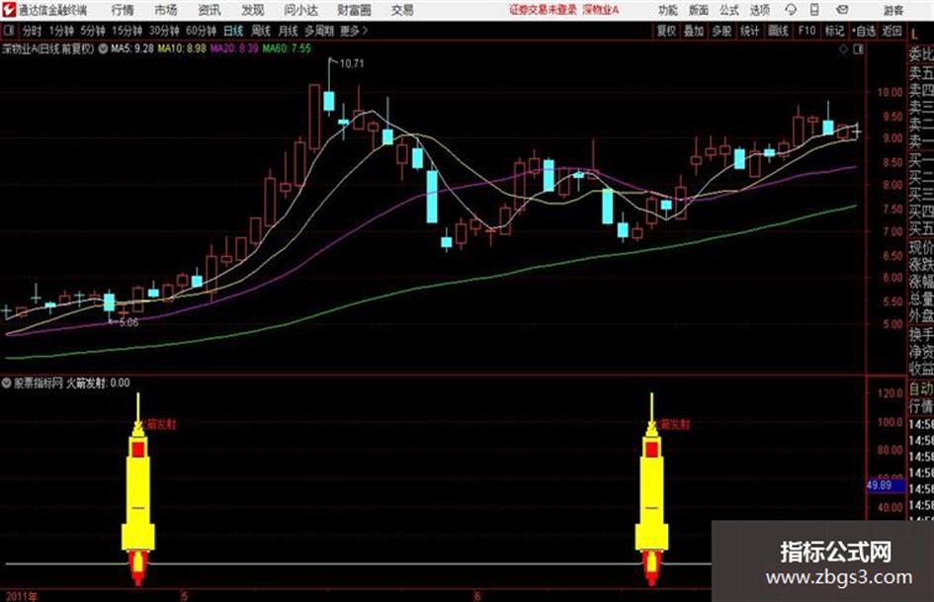The image size is (934, 602).
Task: Switch to the 分时 period tab
Action: [x=32, y=31]
